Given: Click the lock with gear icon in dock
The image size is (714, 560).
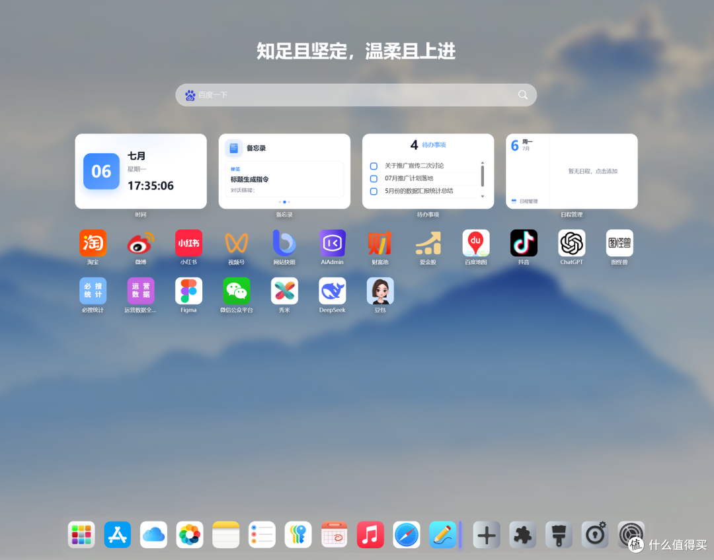Looking at the screenshot, I should (x=595, y=534).
